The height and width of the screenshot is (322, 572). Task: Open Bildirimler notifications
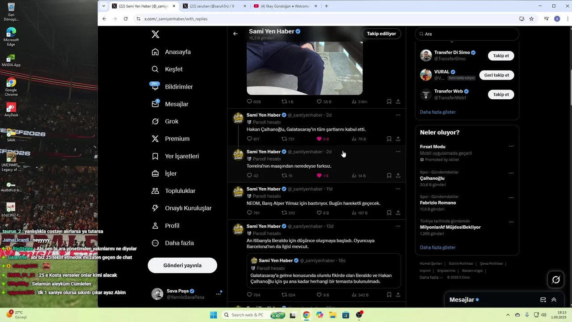click(x=172, y=87)
